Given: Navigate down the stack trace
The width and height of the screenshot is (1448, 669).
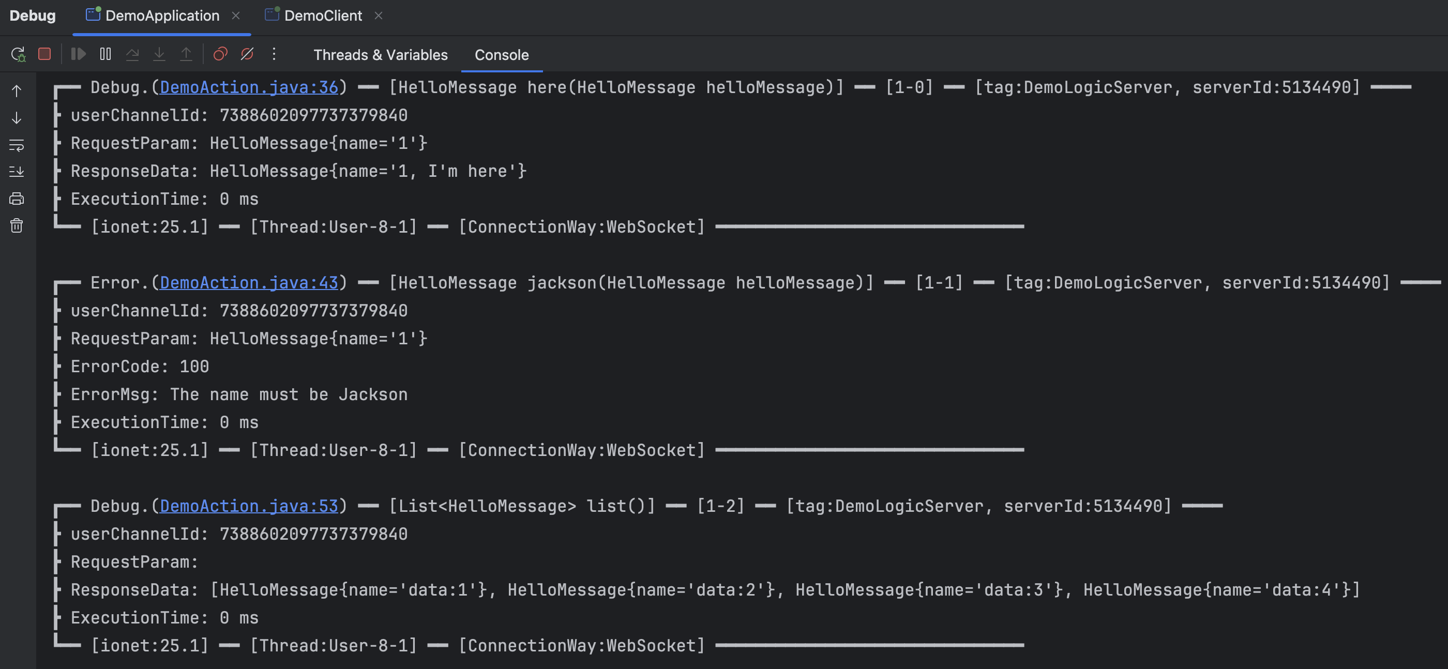Looking at the screenshot, I should tap(17, 118).
